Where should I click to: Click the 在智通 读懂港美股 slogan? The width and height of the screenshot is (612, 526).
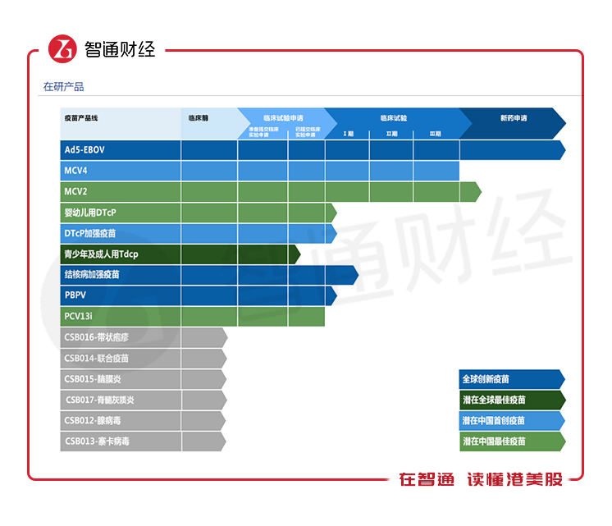point(481,479)
